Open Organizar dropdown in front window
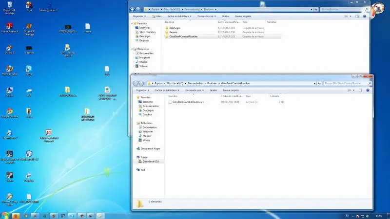The image size is (390, 219). point(142,90)
